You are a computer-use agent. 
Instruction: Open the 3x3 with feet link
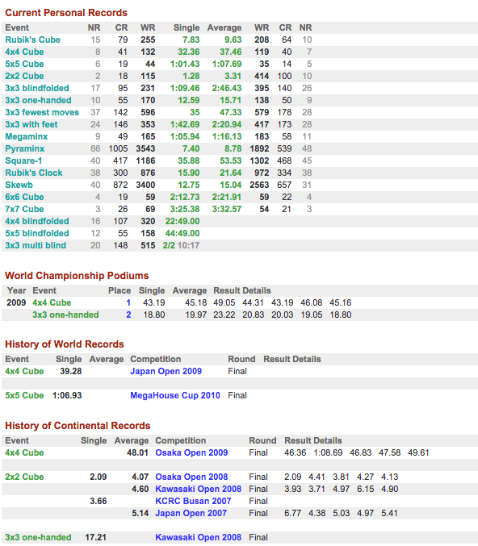pyautogui.click(x=31, y=124)
